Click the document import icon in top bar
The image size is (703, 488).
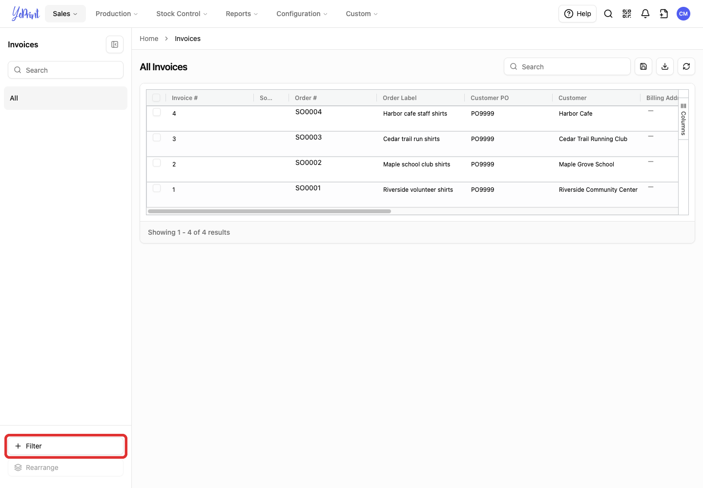[664, 14]
